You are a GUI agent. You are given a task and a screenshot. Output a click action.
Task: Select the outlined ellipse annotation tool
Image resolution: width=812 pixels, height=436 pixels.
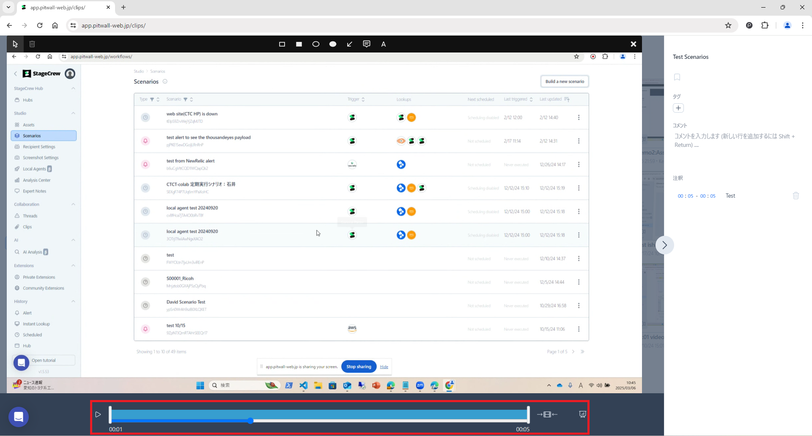point(316,44)
